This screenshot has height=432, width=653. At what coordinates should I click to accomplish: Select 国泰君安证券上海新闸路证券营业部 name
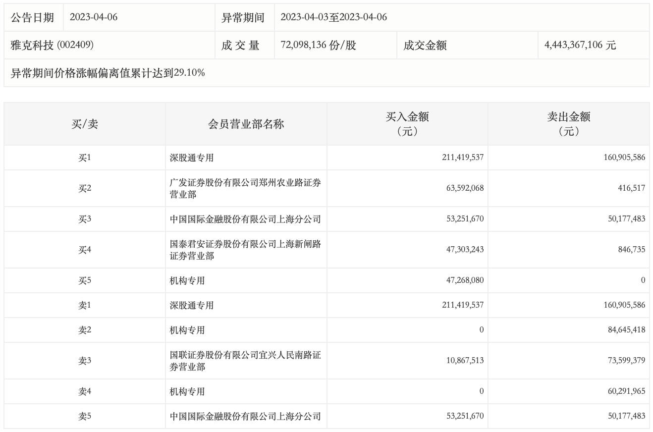tap(245, 250)
